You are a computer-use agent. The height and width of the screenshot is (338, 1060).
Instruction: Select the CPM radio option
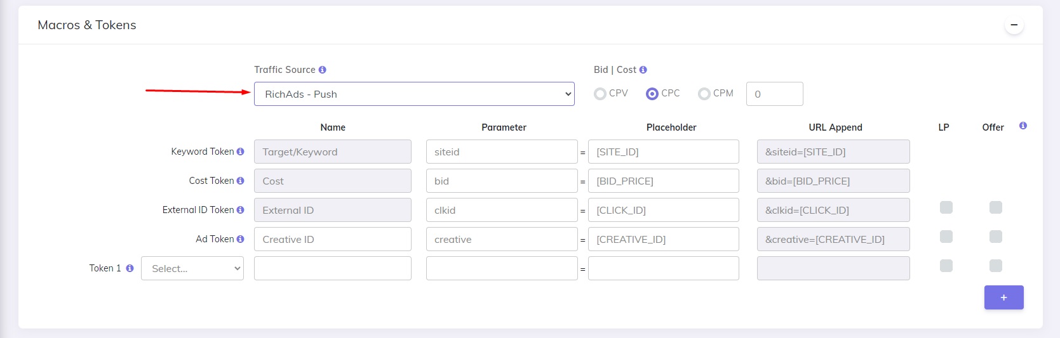point(704,94)
